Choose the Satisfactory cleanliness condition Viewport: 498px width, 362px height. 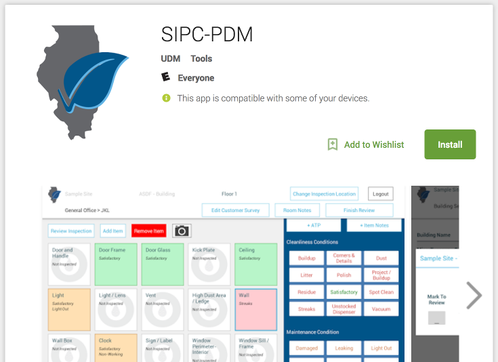pos(344,292)
